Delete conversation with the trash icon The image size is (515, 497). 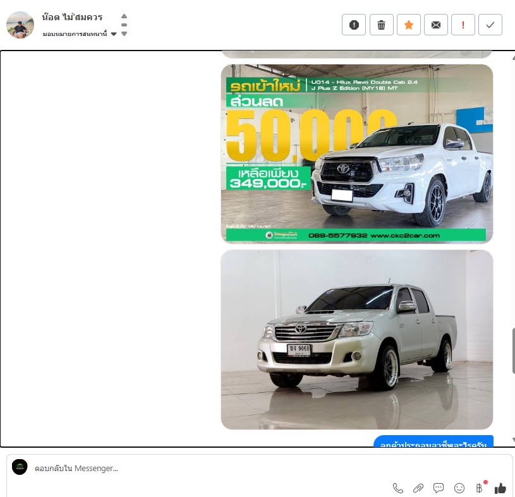(381, 25)
